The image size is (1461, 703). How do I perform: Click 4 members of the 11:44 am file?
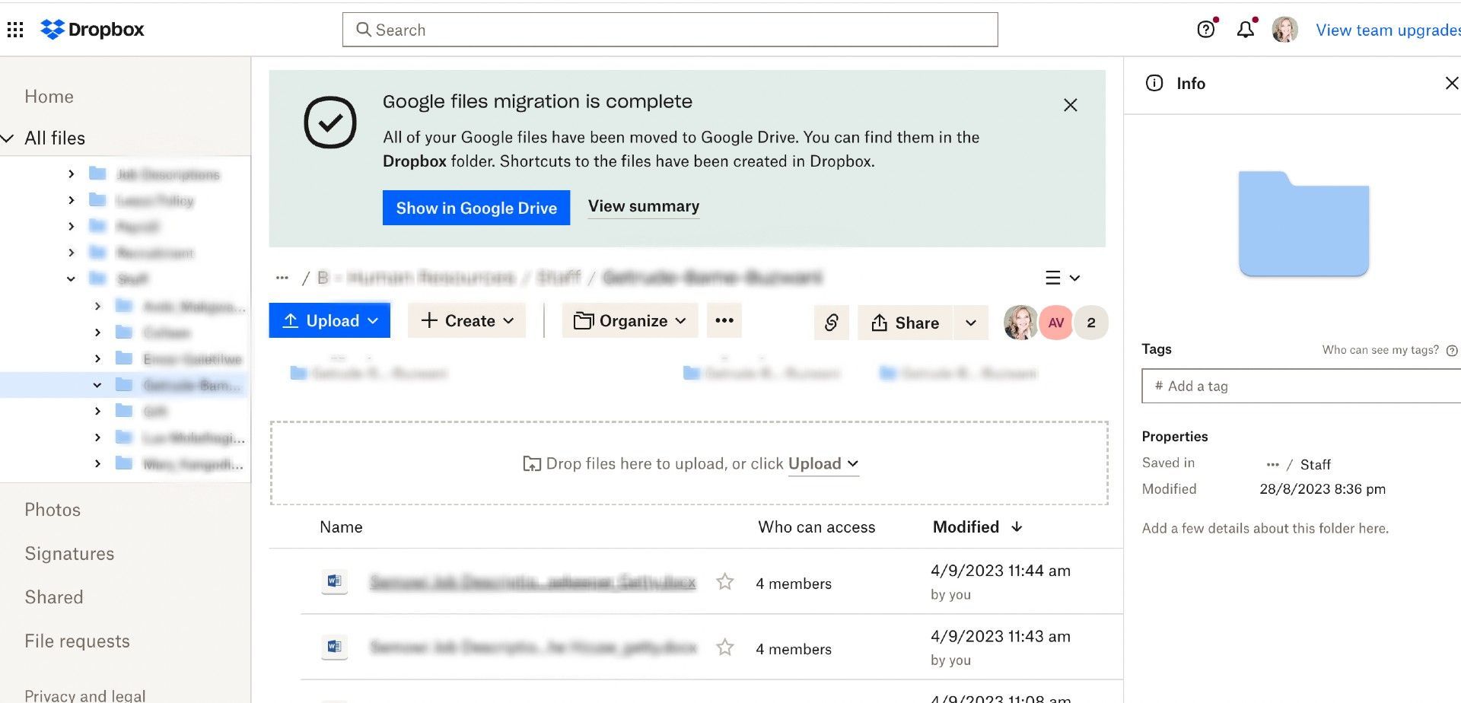[x=794, y=584]
